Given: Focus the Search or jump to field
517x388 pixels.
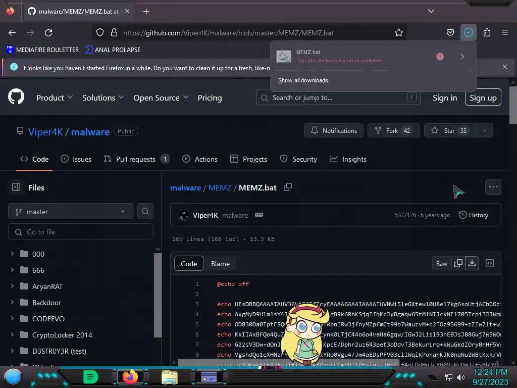Looking at the screenshot, I should click(338, 98).
